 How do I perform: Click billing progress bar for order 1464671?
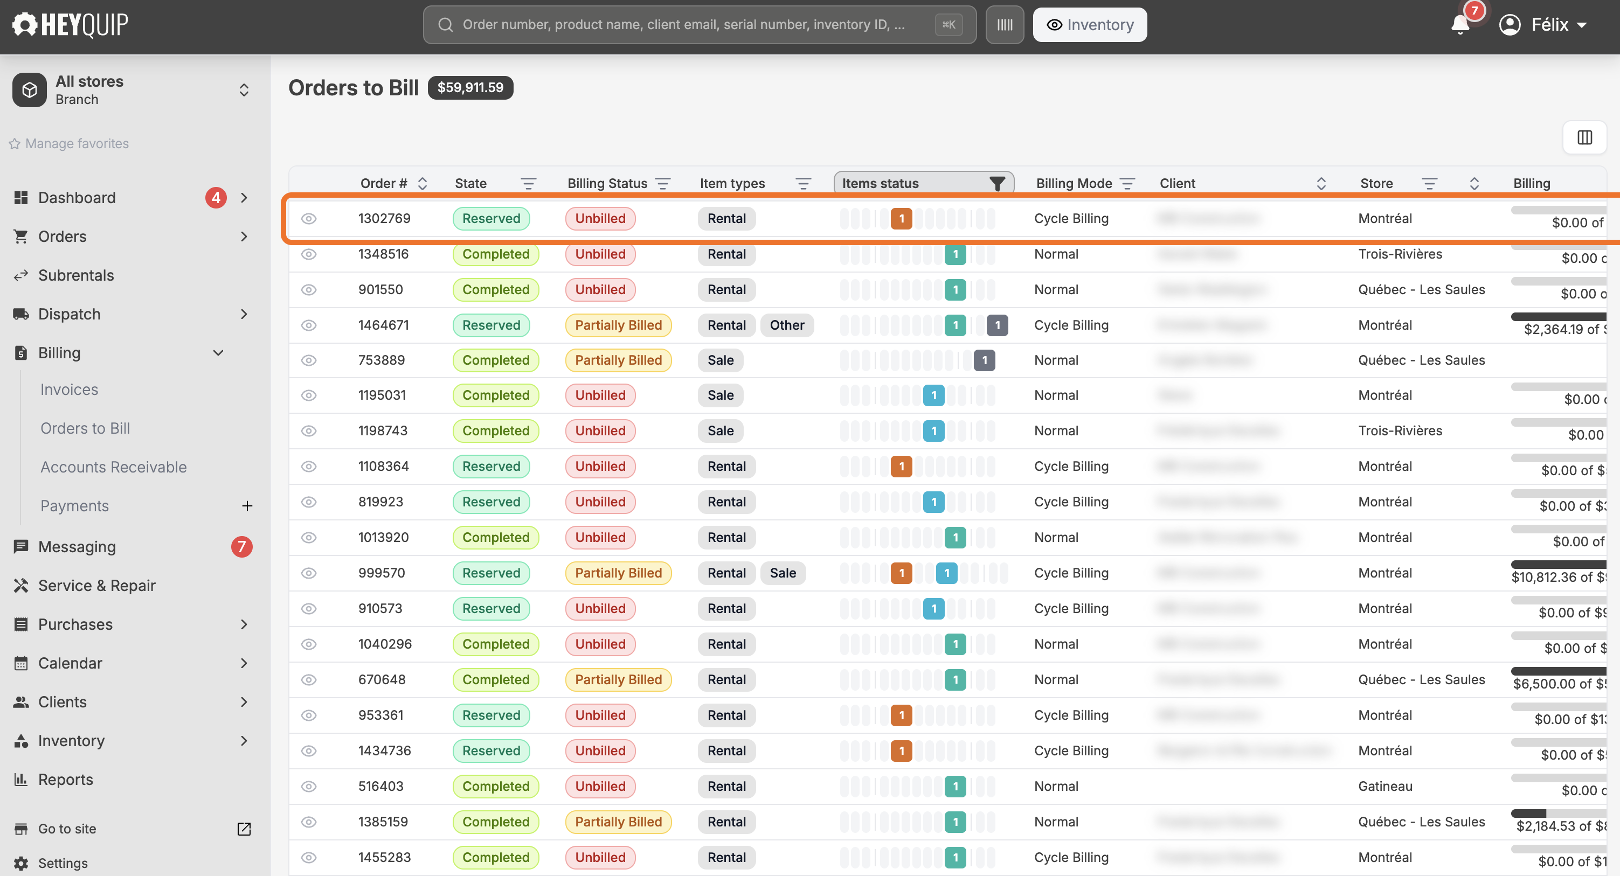(1559, 316)
